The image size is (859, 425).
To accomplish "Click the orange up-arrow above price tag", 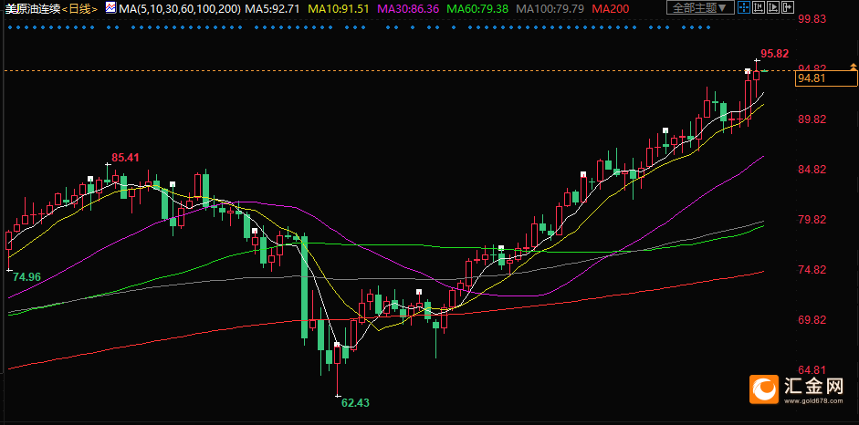I will pyautogui.click(x=853, y=67).
